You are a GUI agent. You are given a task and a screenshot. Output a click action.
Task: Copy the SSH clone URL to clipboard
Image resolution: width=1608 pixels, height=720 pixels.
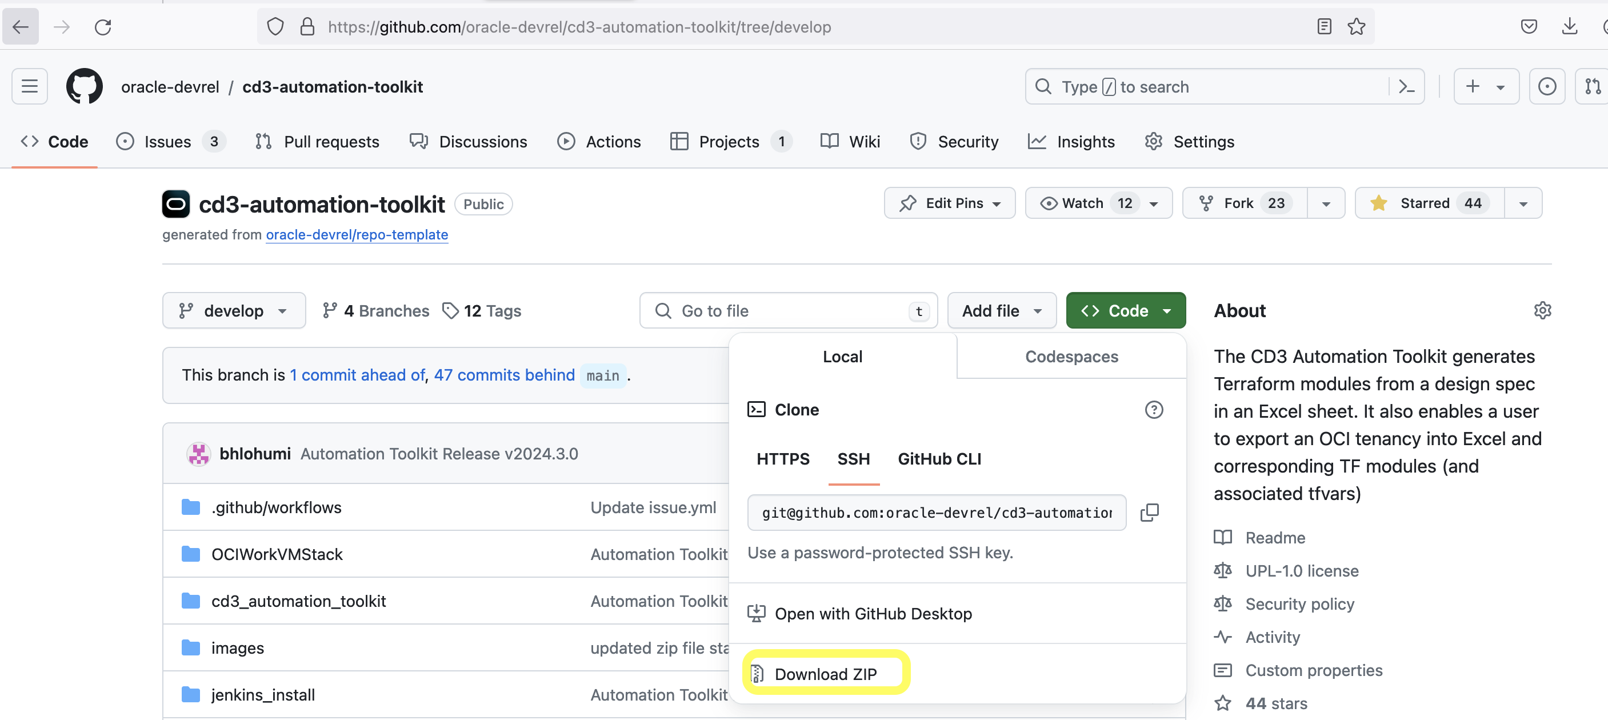click(1149, 512)
